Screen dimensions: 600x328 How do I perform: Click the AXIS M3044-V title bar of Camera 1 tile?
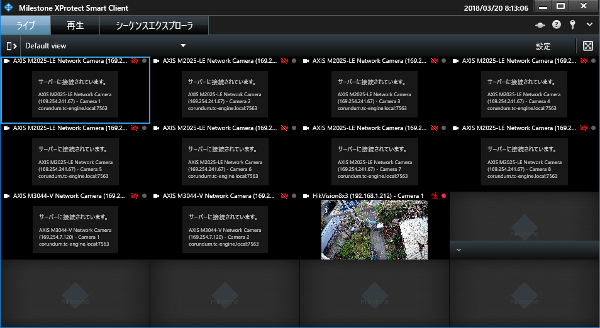[x=69, y=195]
